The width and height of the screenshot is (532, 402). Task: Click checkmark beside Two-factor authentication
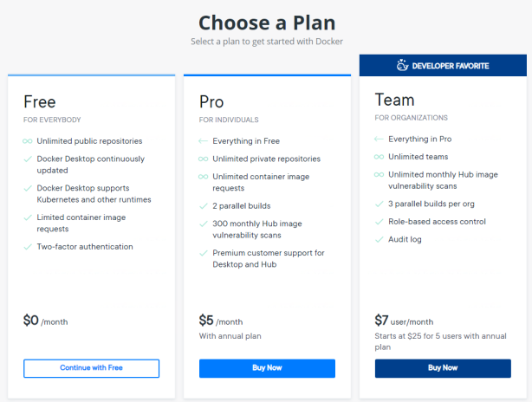tap(29, 247)
